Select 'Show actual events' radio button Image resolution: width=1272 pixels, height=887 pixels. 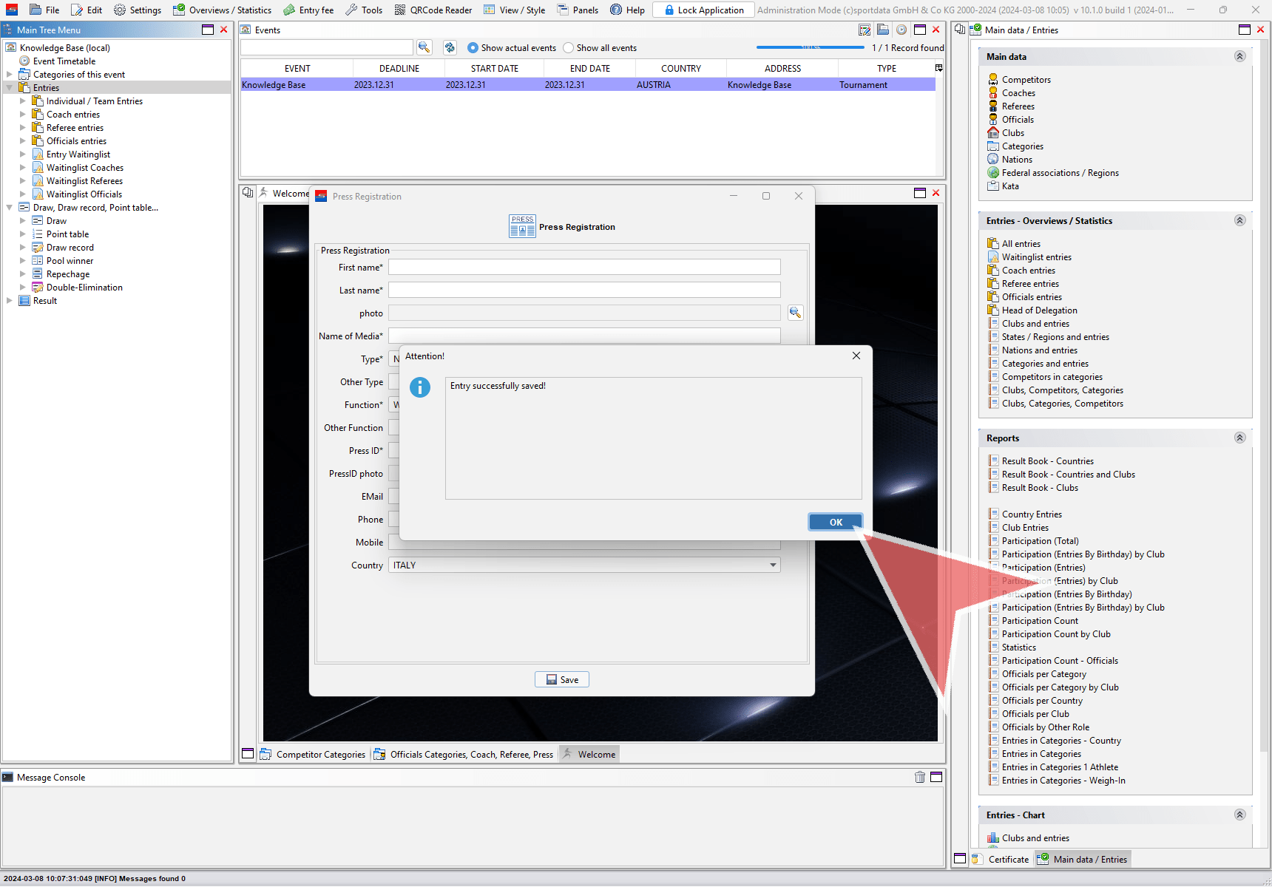(x=473, y=48)
